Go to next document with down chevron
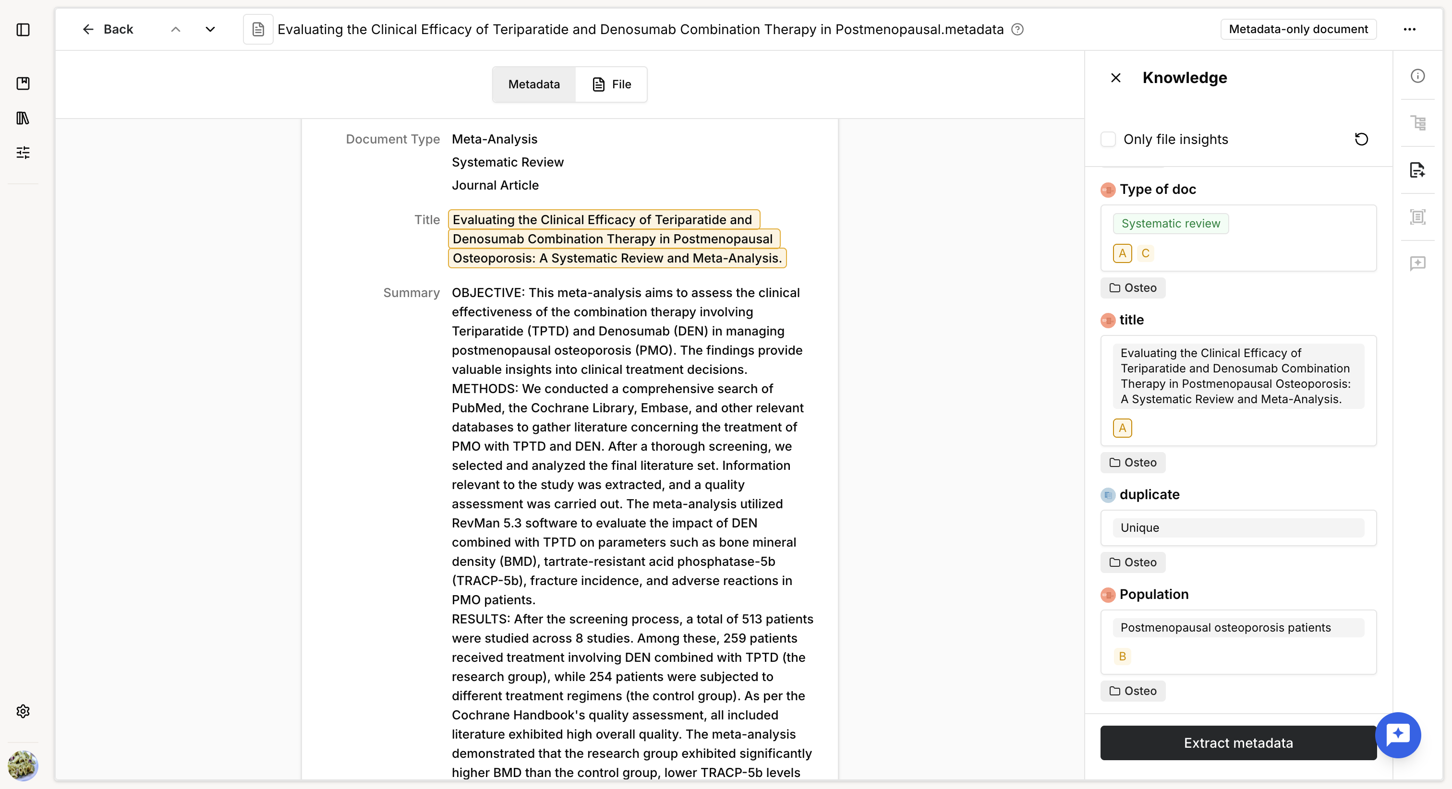The height and width of the screenshot is (789, 1452). (x=210, y=29)
